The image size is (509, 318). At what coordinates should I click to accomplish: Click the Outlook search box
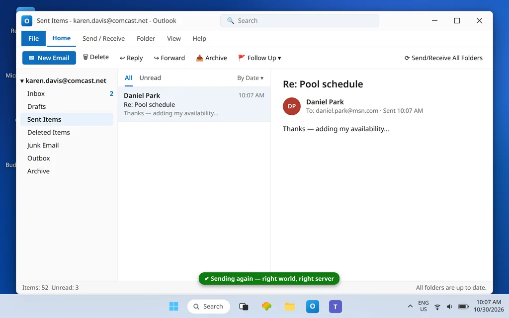pyautogui.click(x=300, y=21)
